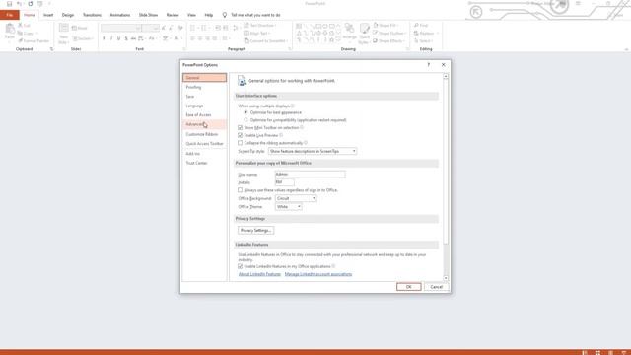
Task: Select Optimize for compatibility radio button
Action: [245, 120]
